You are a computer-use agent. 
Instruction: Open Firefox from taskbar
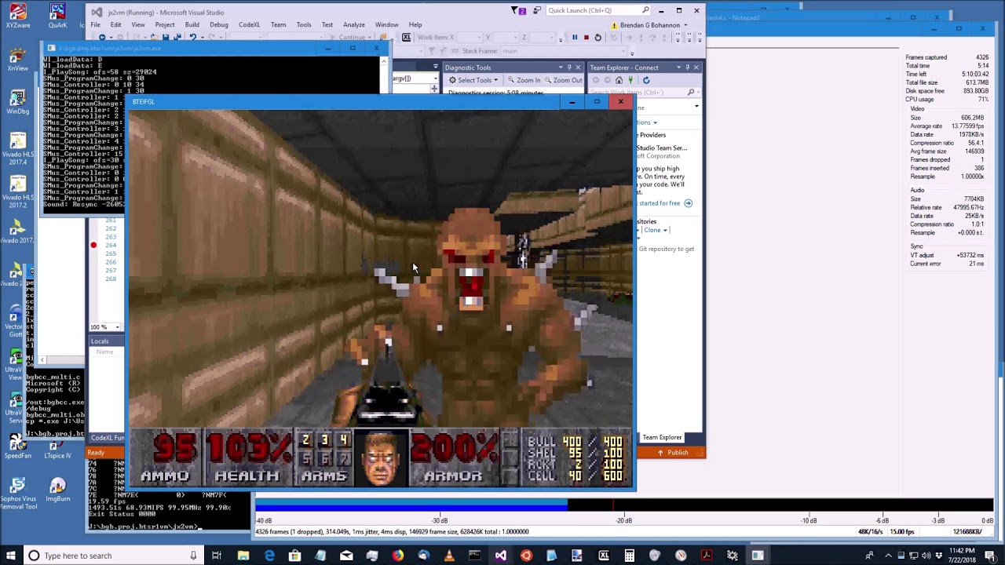pos(398,556)
